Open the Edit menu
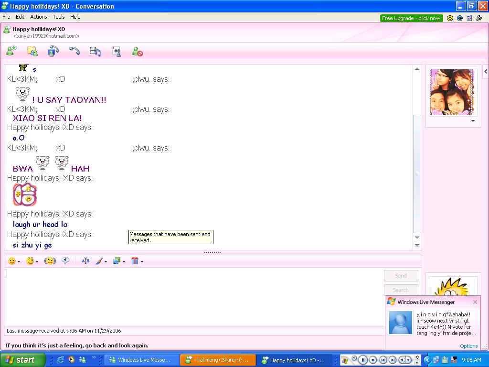The image size is (489, 367). click(20, 17)
